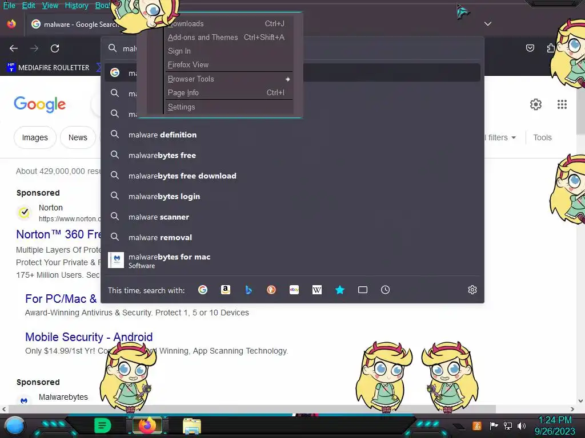This screenshot has width=585, height=438.
Task: Open Mobile Security - Android link
Action: pos(89,336)
